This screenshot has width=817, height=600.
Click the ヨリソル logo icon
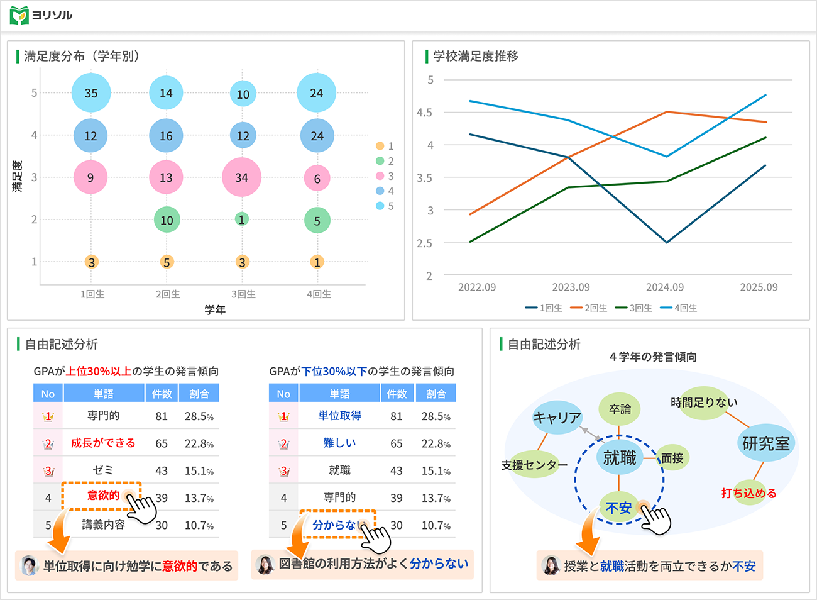(x=19, y=15)
